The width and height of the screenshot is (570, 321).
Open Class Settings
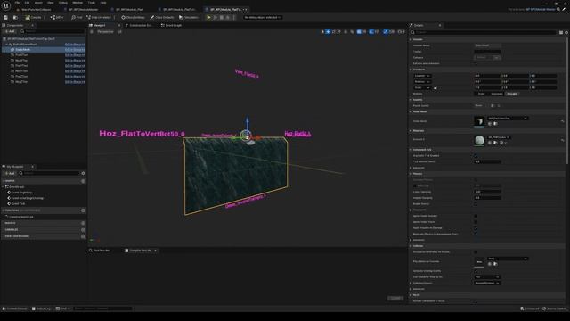(x=133, y=17)
